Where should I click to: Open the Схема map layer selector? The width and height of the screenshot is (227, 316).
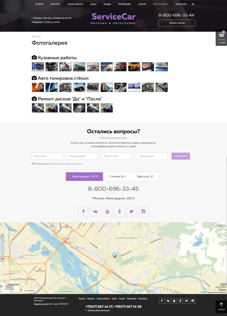220,225
